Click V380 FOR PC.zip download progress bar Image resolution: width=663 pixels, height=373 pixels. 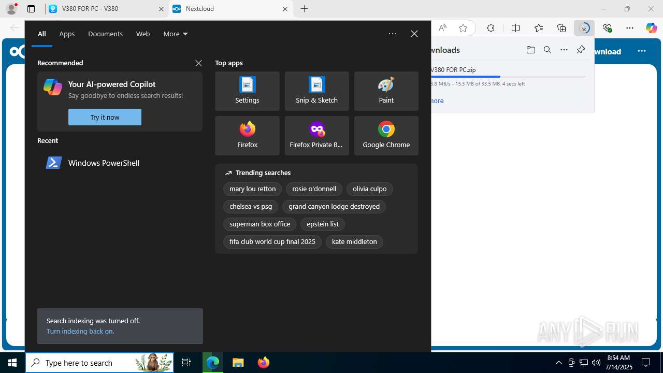[508, 77]
